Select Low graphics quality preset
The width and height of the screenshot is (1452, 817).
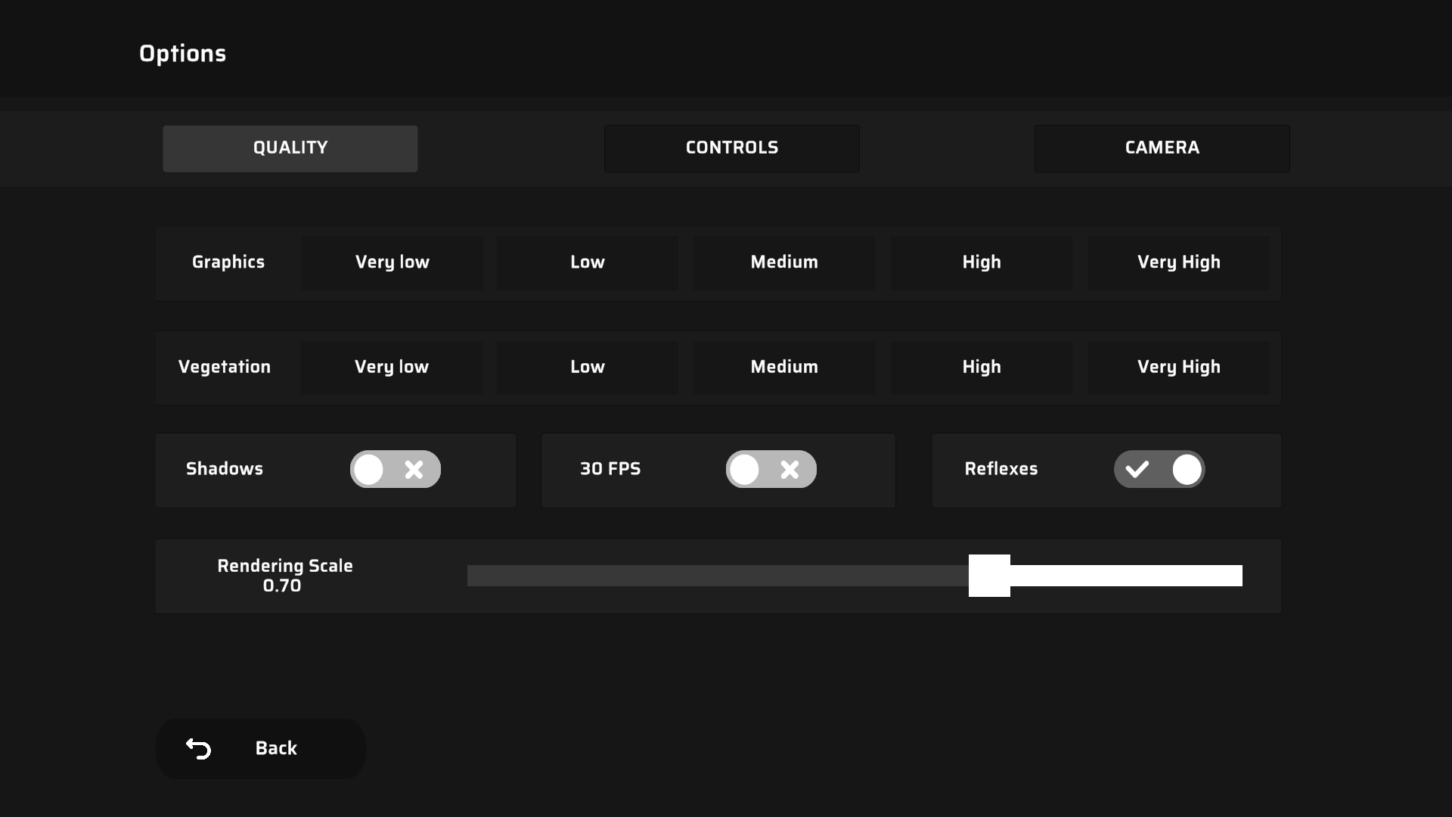(x=588, y=262)
